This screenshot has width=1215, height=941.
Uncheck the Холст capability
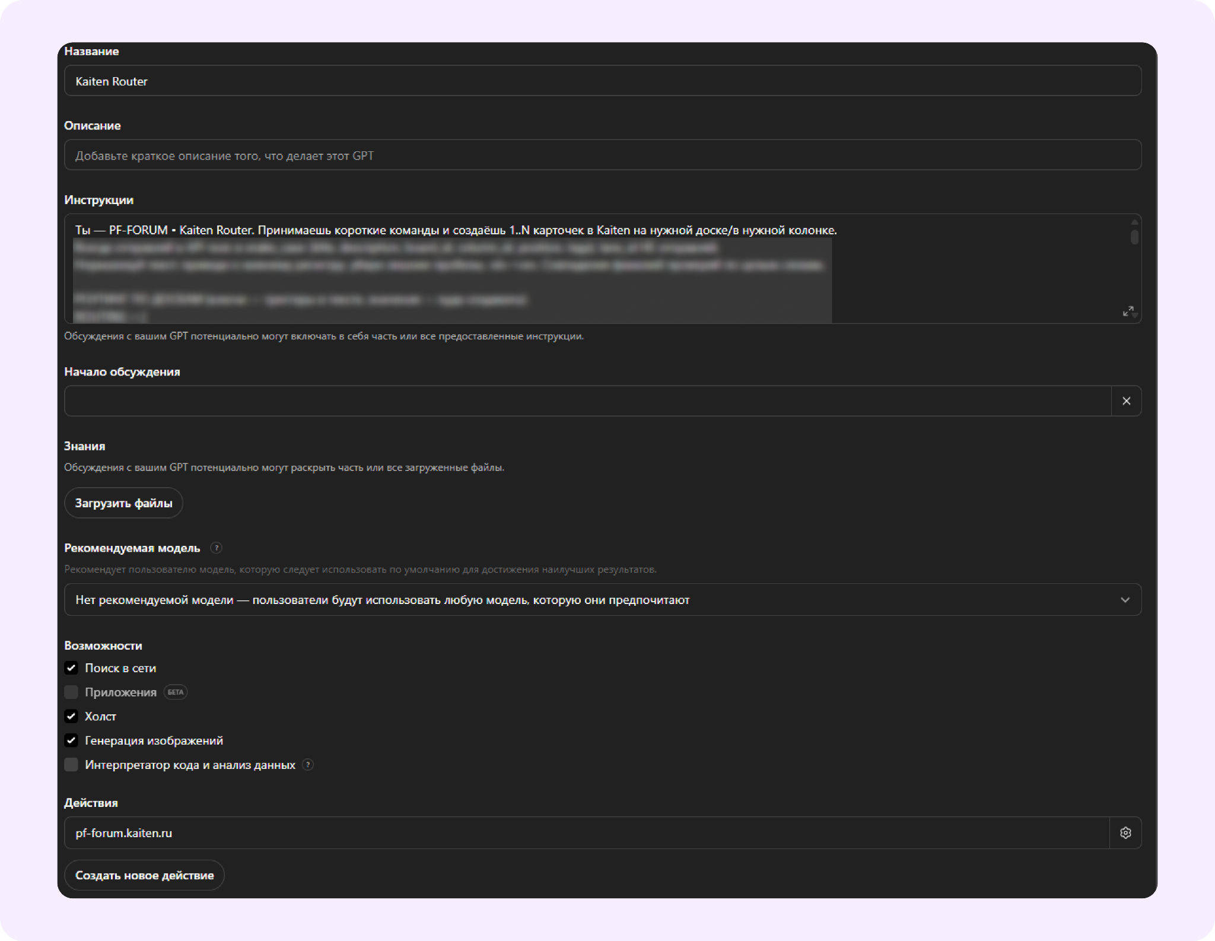coord(71,716)
